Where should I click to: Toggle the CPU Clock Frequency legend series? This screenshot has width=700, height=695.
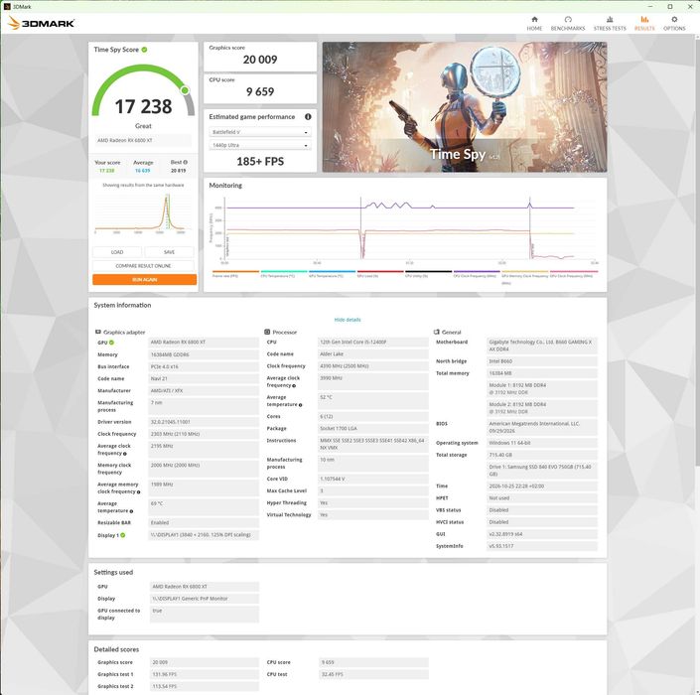[x=477, y=274]
